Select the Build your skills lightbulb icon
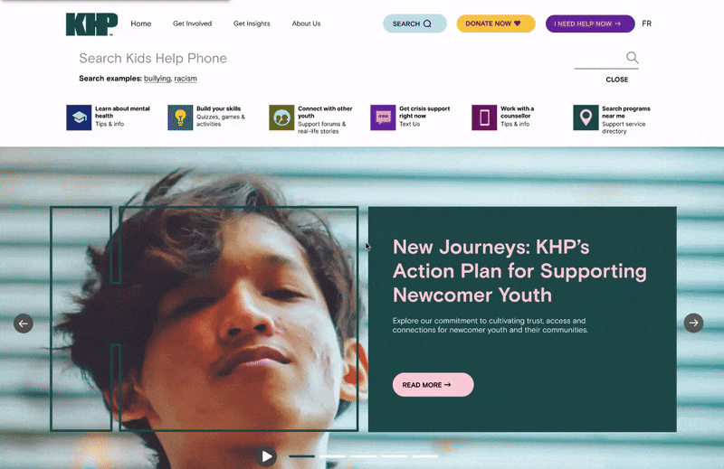This screenshot has width=724, height=469. (180, 117)
